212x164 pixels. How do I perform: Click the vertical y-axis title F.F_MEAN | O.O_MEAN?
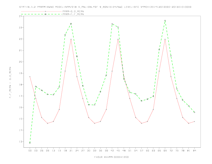10,83
